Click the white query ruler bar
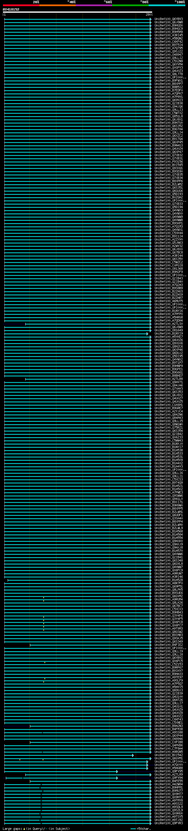 78,12
